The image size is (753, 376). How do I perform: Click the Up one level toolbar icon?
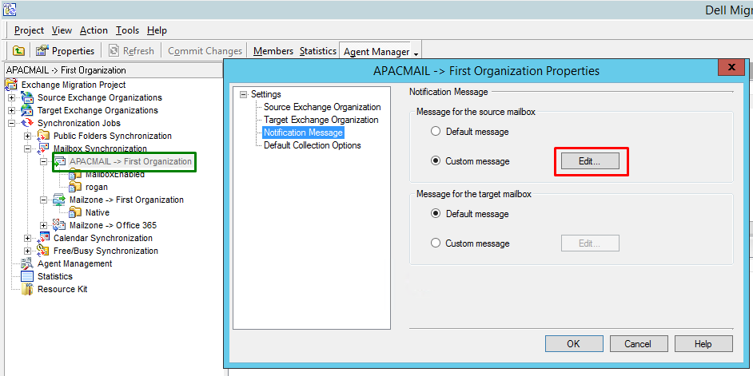tap(18, 50)
